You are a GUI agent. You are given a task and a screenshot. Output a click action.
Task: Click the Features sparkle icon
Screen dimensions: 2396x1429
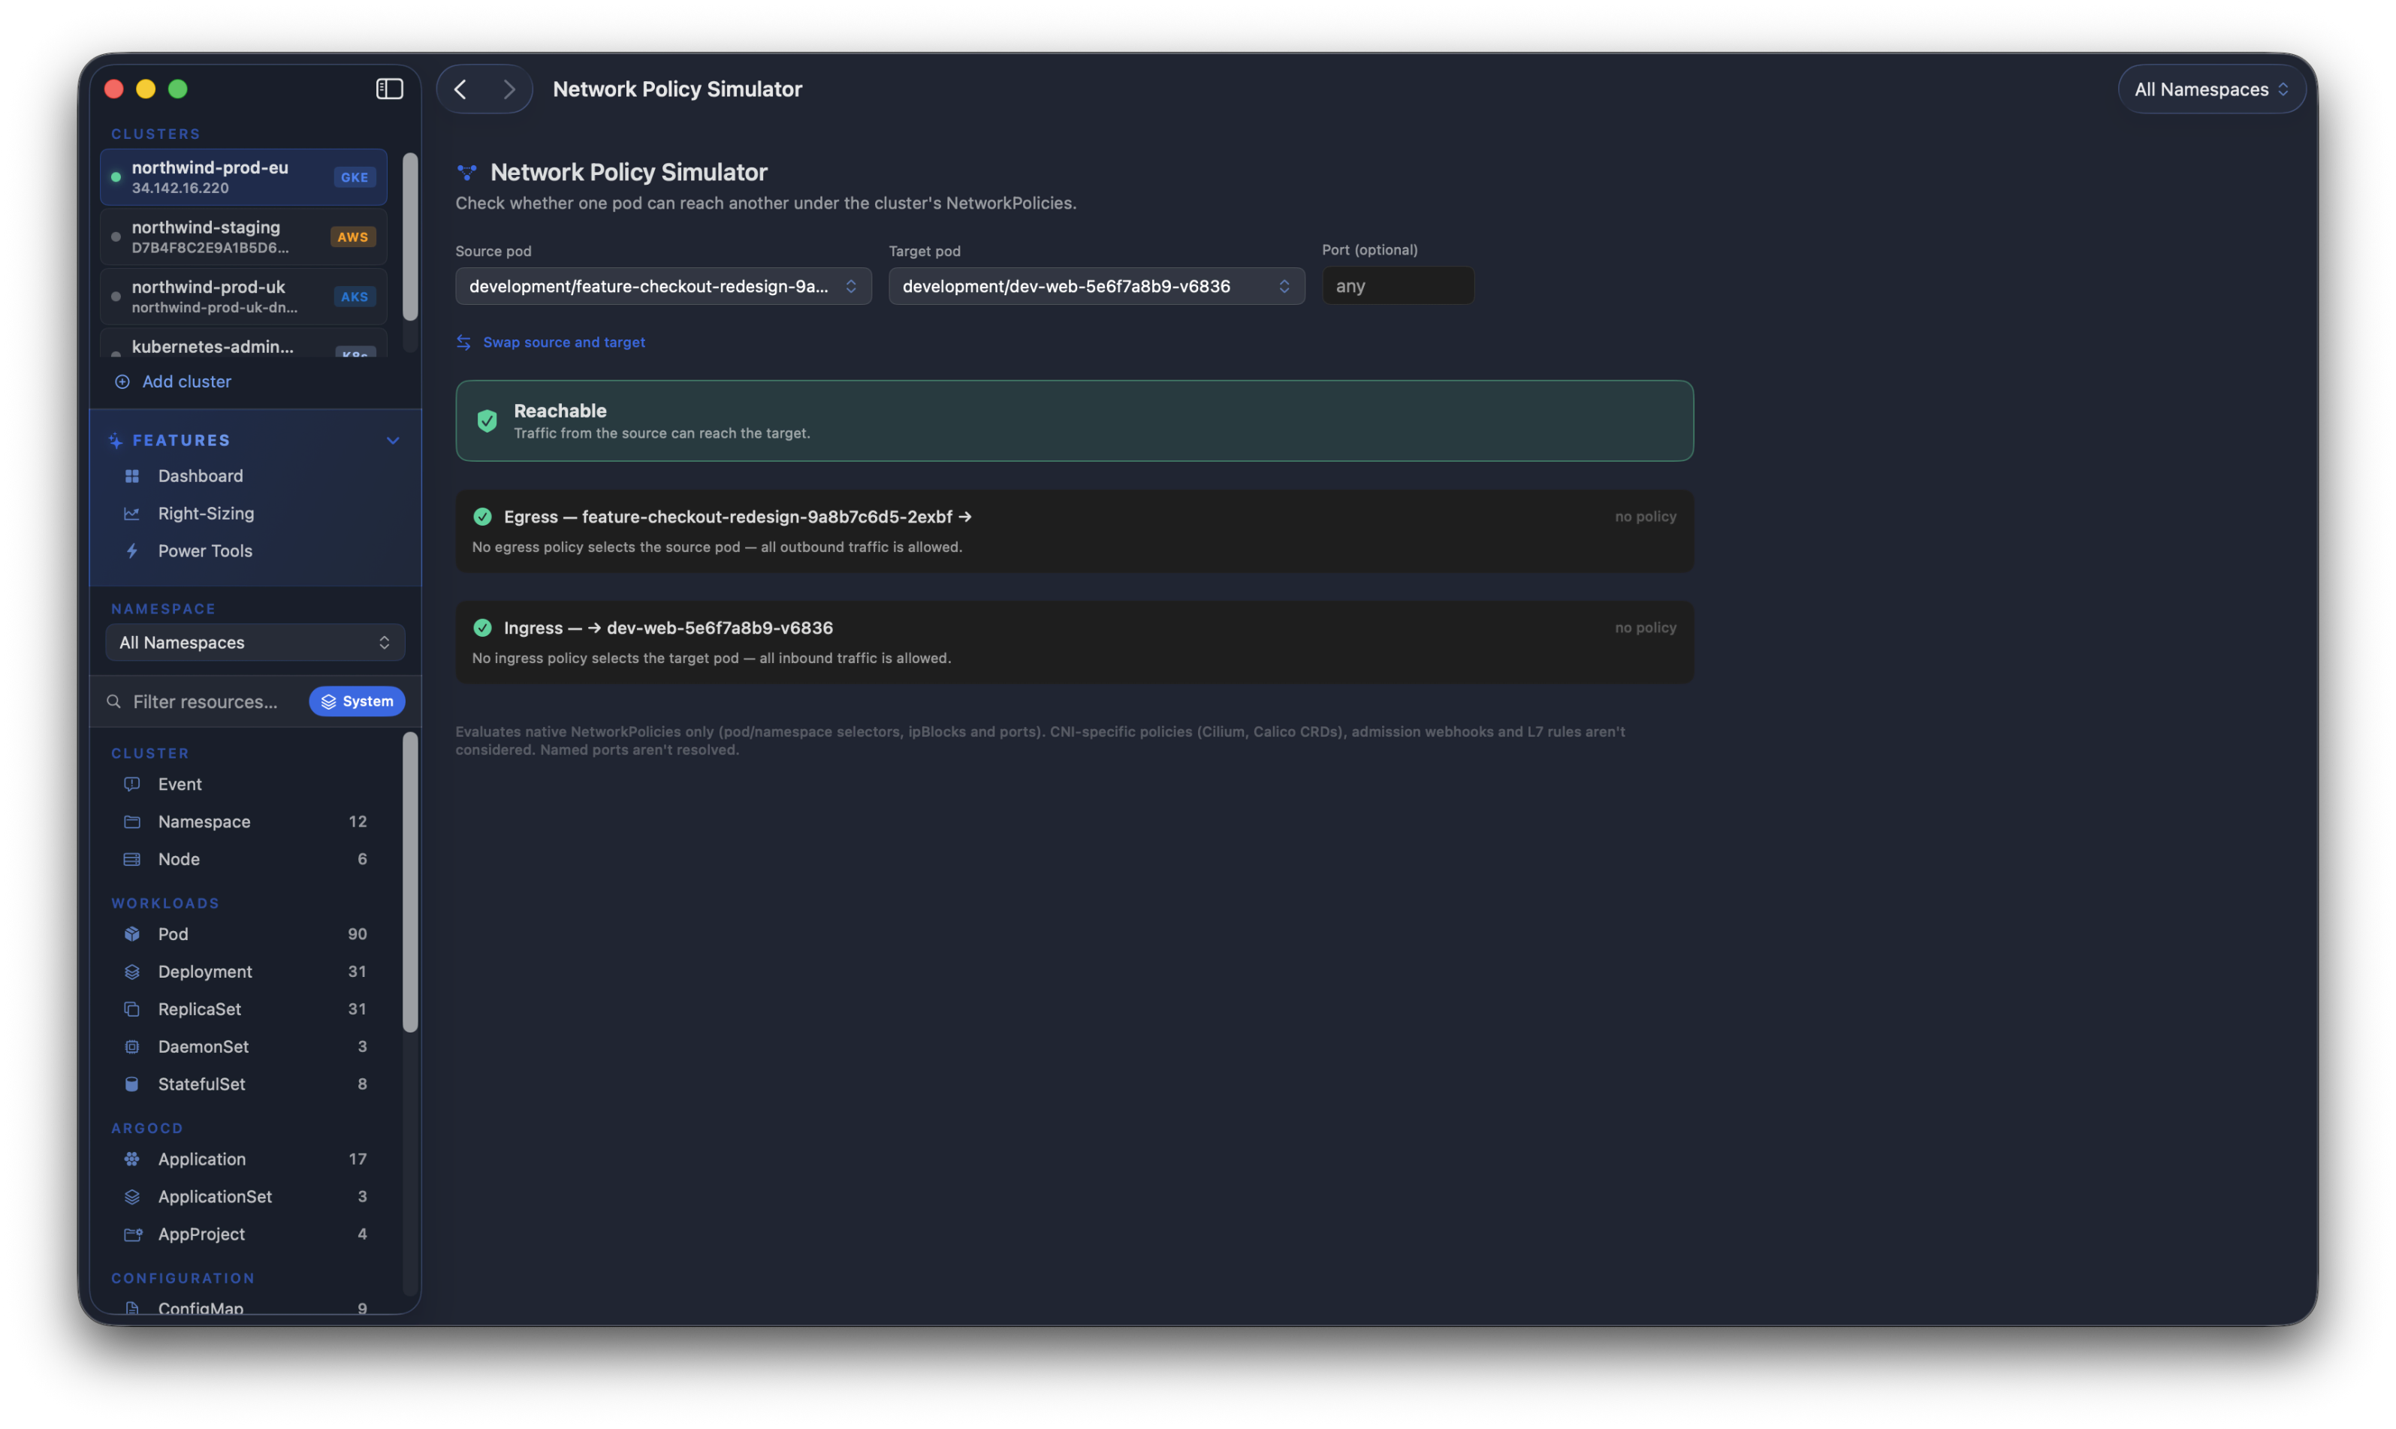pos(116,440)
